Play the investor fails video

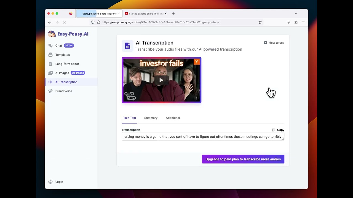[x=162, y=80]
